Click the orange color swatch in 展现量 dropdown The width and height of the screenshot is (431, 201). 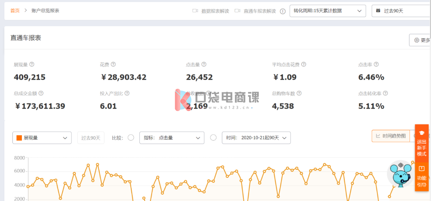click(x=19, y=138)
